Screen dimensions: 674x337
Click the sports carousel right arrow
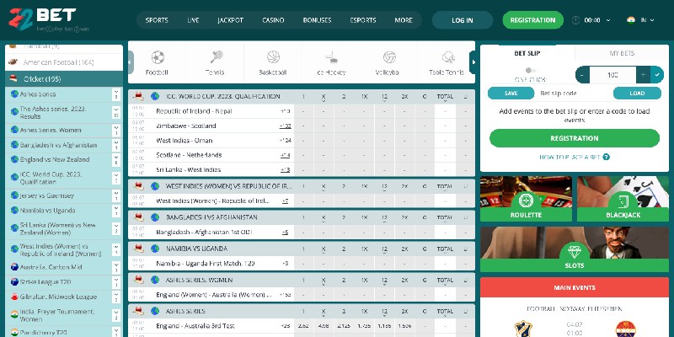click(473, 62)
